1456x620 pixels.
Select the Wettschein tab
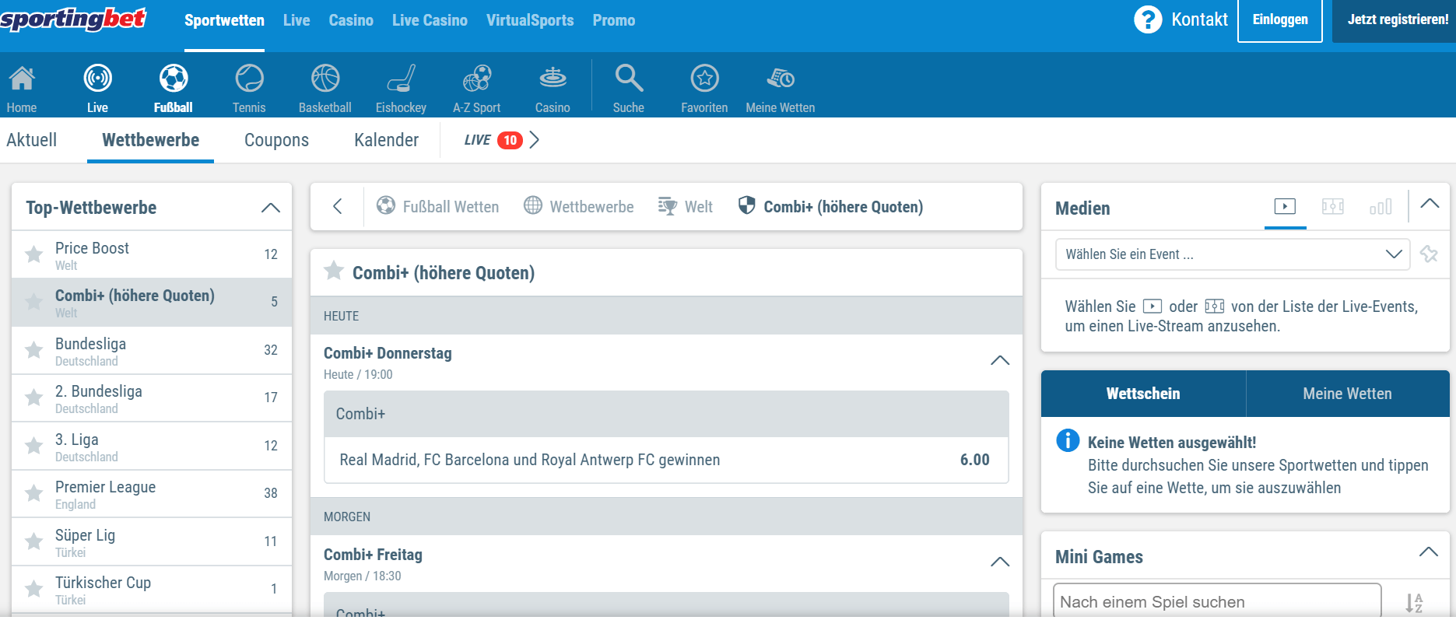[1143, 394]
